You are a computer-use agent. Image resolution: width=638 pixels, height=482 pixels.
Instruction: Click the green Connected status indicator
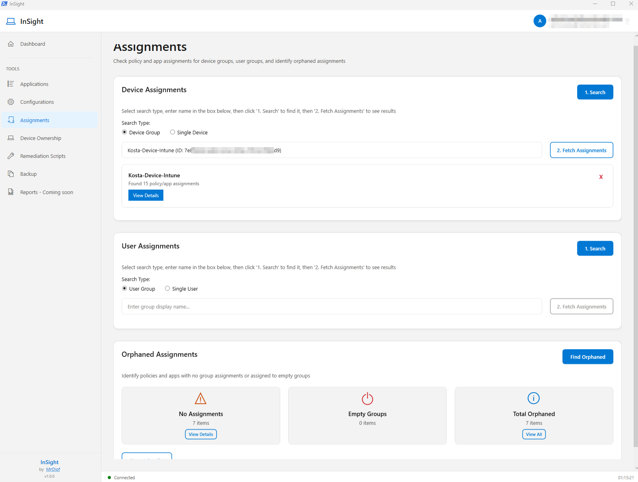tap(109, 478)
